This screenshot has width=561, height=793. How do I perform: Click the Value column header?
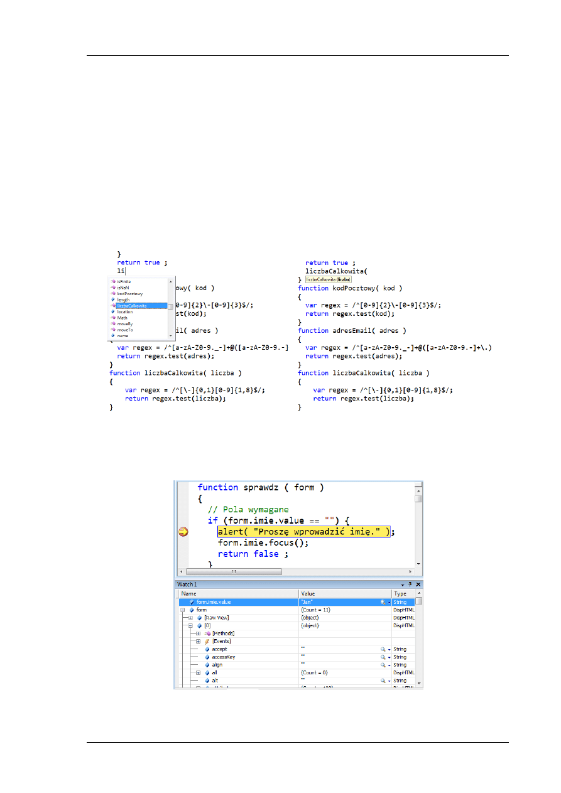coord(308,593)
